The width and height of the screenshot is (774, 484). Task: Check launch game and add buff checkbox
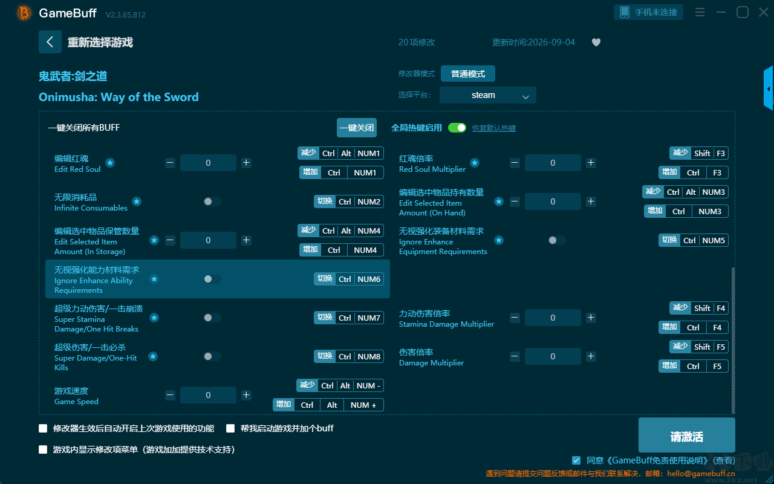230,428
